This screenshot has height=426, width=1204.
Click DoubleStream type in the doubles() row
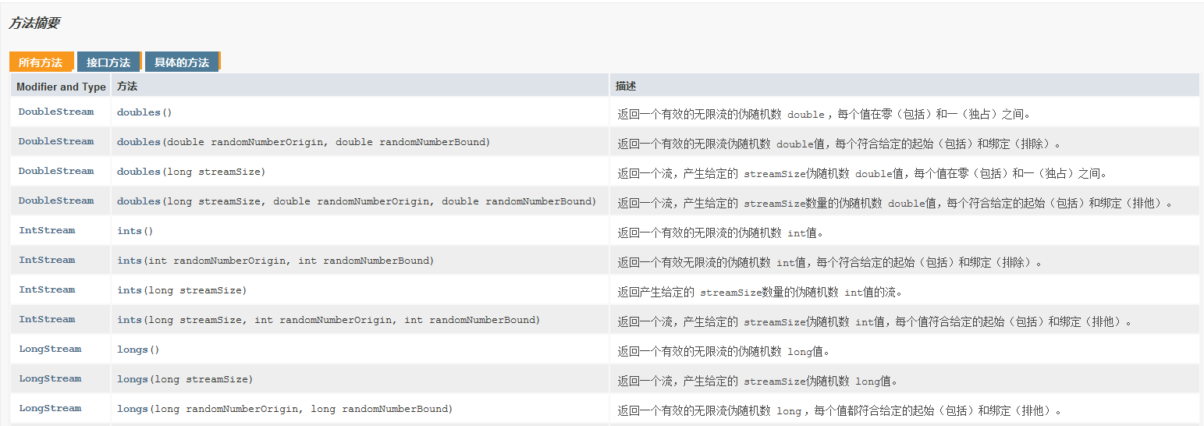point(56,112)
